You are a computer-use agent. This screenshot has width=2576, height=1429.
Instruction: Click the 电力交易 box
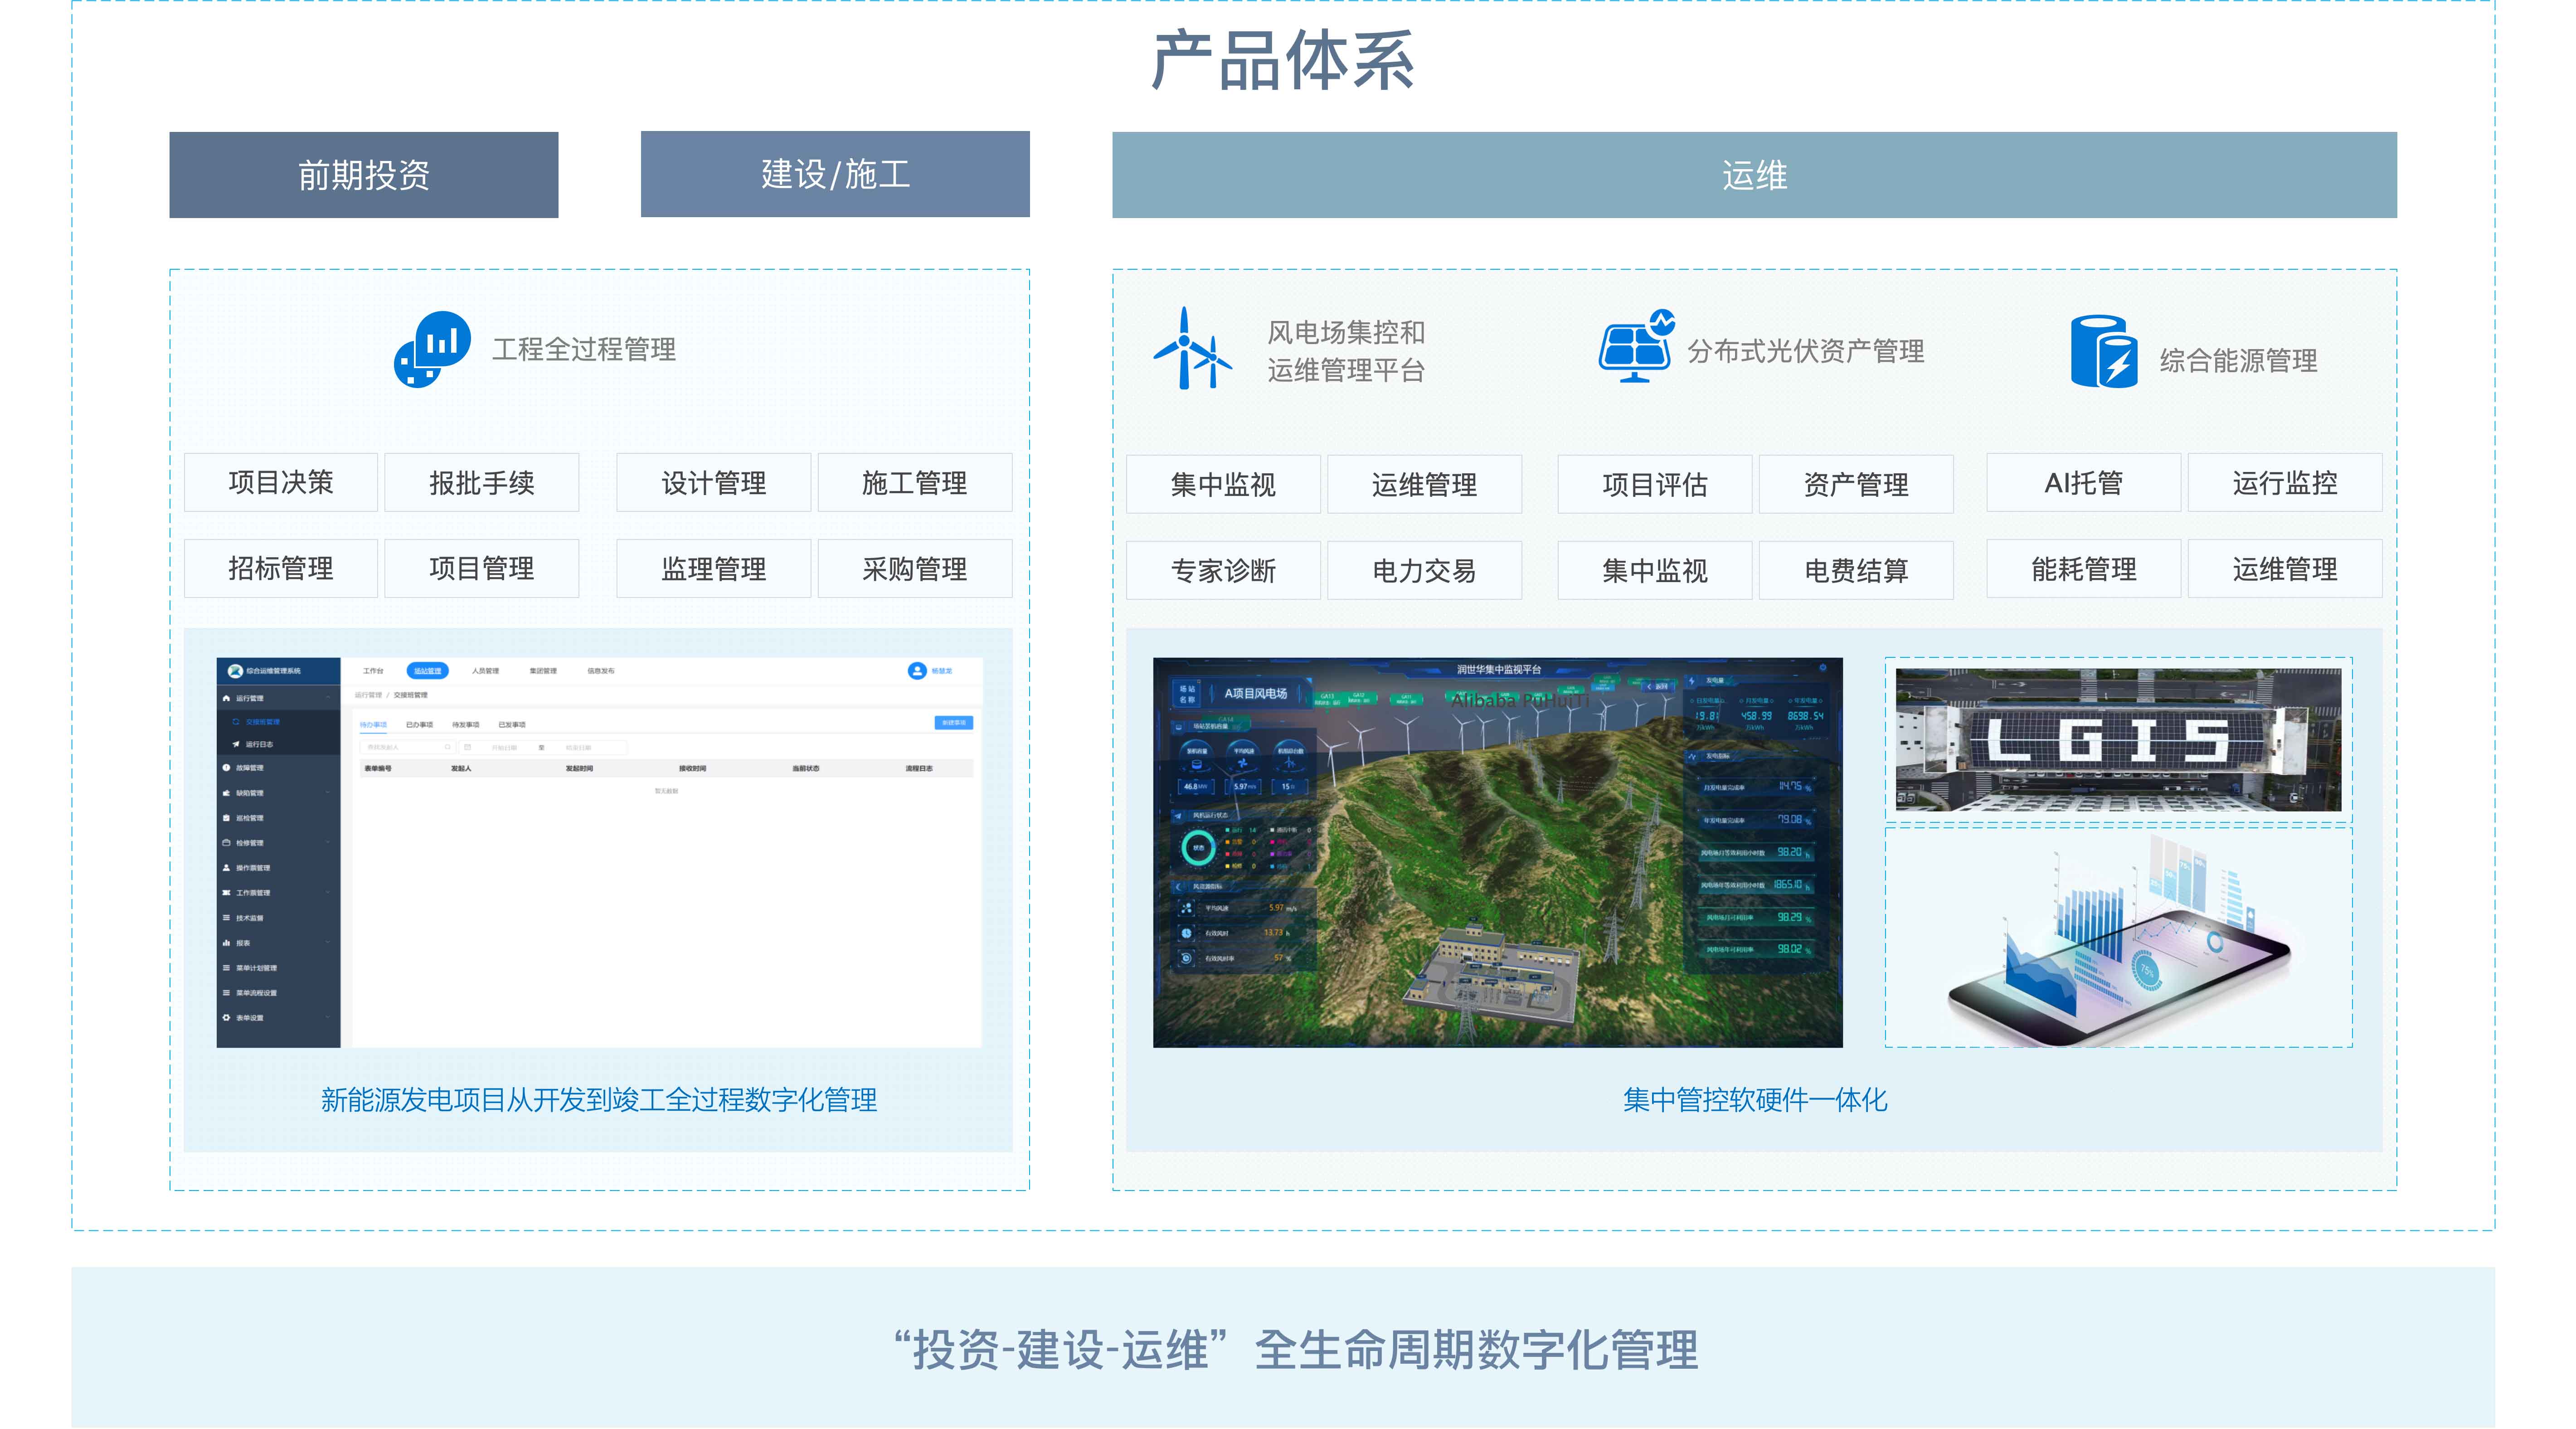(x=1424, y=571)
